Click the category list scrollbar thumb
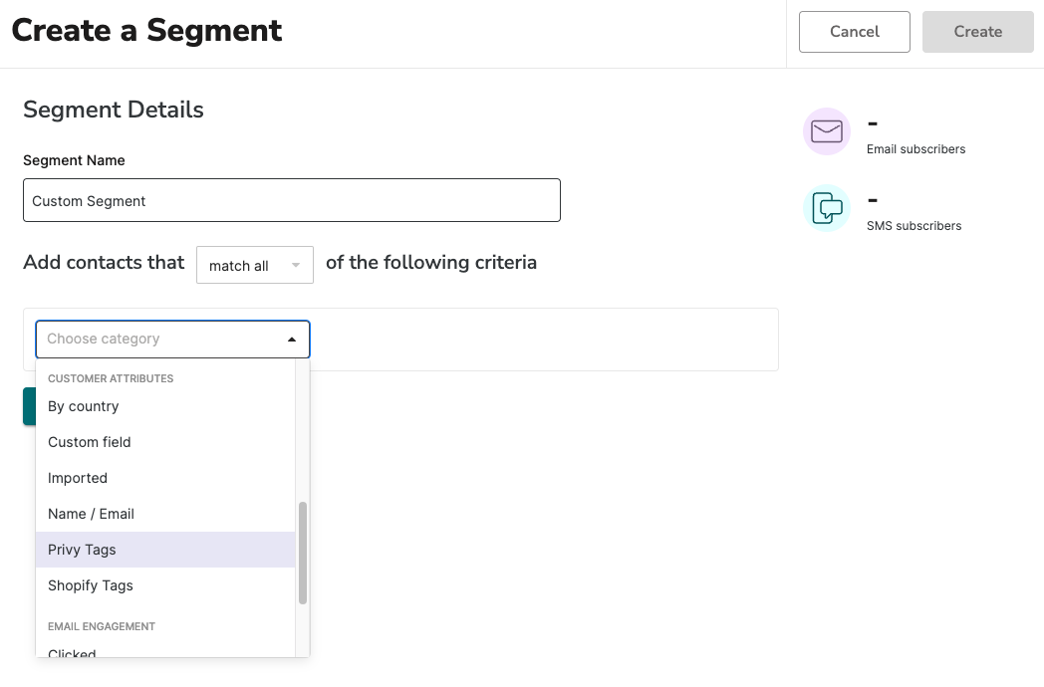This screenshot has width=1044, height=687. (302, 553)
